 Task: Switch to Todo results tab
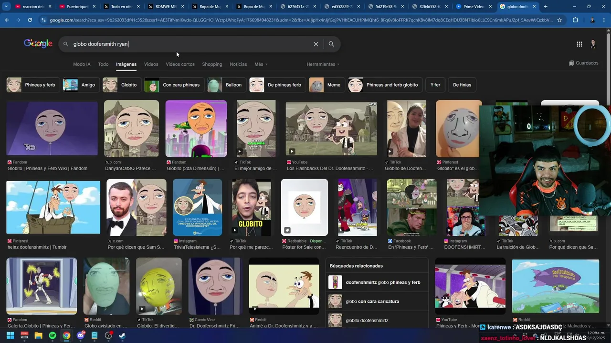click(x=103, y=64)
